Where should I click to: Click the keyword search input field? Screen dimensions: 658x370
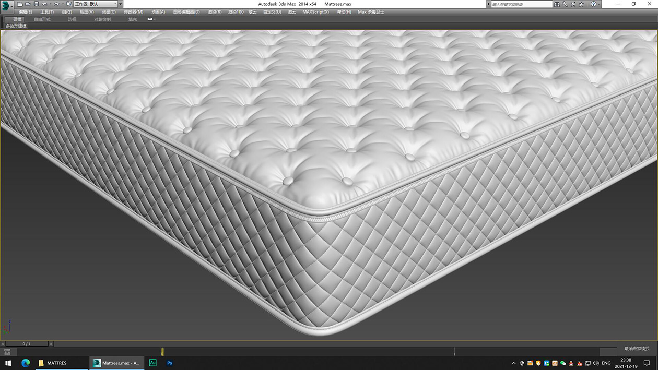(x=521, y=4)
